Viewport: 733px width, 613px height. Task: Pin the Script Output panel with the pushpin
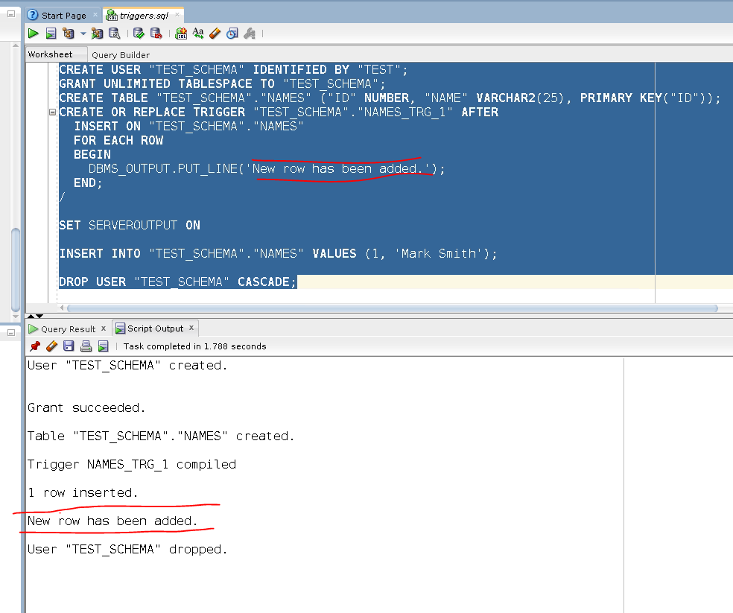coord(34,346)
